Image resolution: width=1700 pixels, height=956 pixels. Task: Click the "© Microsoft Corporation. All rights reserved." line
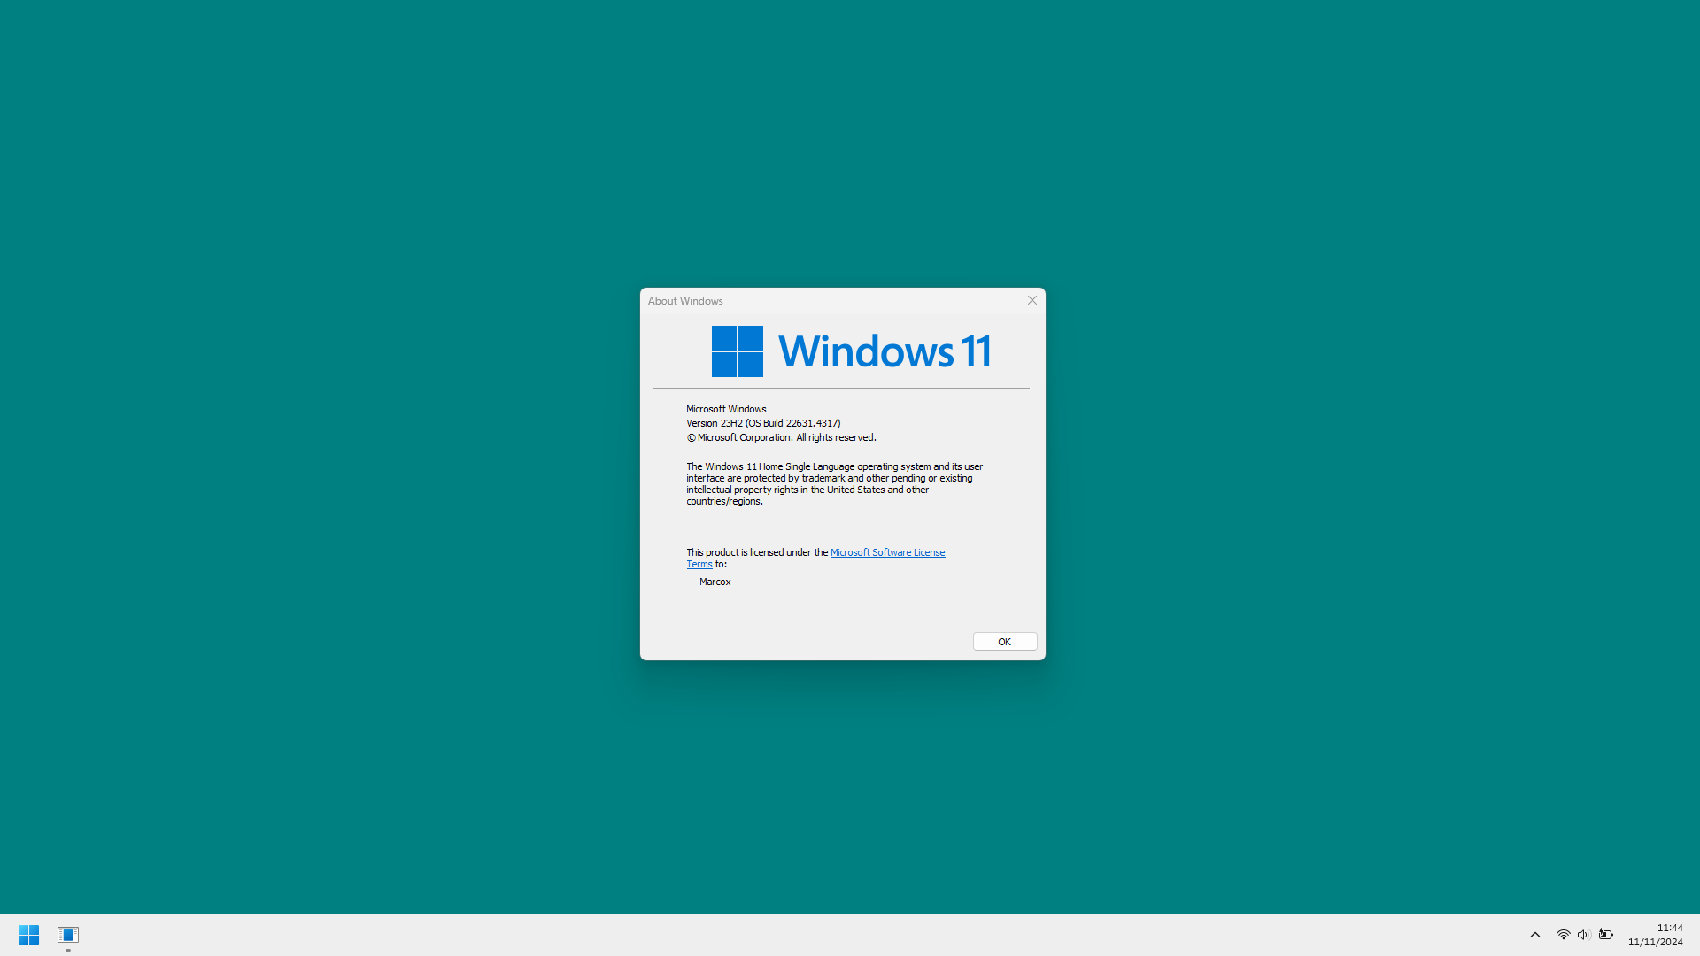[781, 437]
